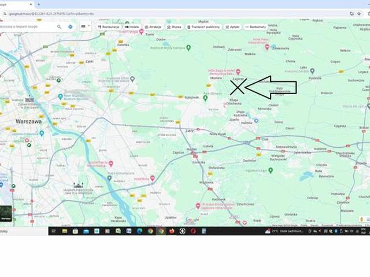Image resolution: width=370 pixels, height=277 pixels.
Task: Click the Okuniew village label
Action: click(216, 78)
